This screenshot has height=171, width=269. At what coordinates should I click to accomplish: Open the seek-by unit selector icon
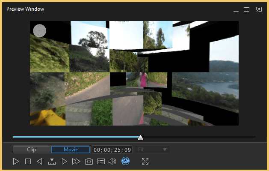pos(52,162)
